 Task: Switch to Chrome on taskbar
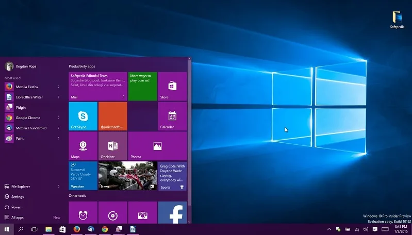click(105, 229)
